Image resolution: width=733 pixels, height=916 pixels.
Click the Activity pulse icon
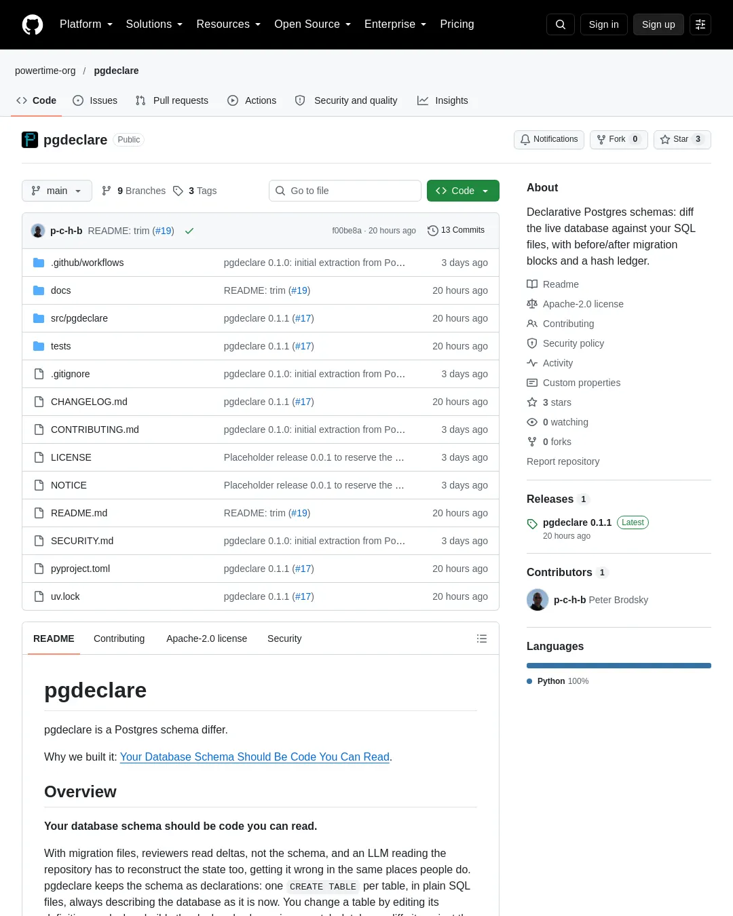(532, 363)
